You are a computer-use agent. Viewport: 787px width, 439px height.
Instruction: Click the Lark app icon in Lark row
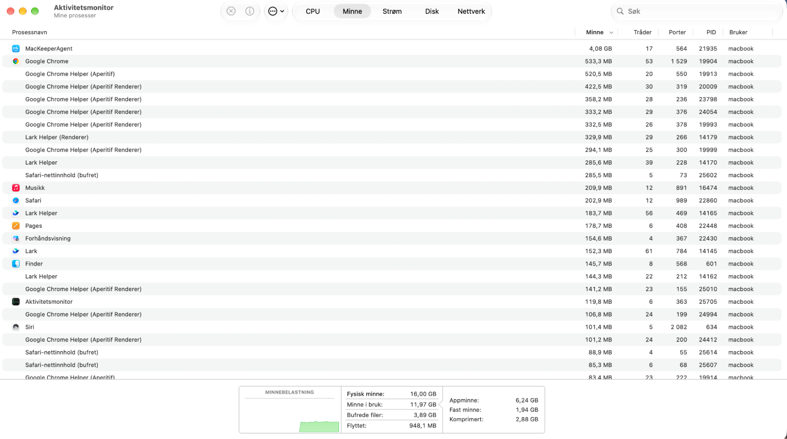pyautogui.click(x=16, y=251)
